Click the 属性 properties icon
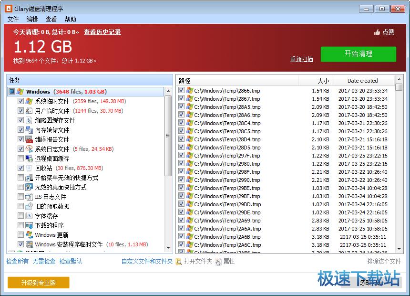410x296 pixels. pos(218,262)
